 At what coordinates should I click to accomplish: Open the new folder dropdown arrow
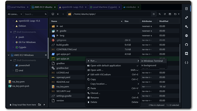179,14
